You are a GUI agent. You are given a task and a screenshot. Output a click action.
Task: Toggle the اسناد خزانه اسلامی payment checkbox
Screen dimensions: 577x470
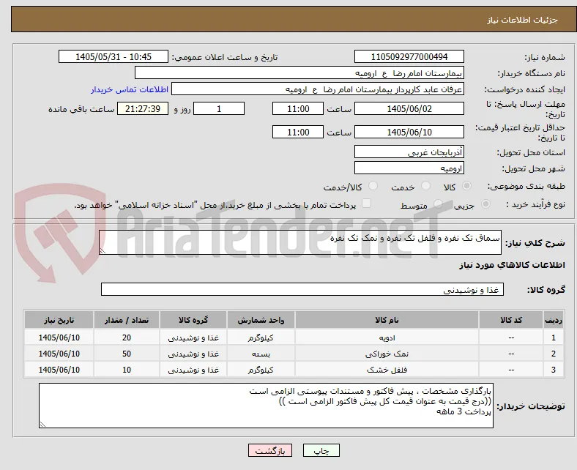(x=367, y=204)
